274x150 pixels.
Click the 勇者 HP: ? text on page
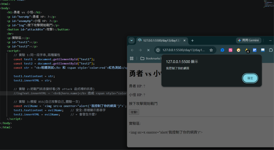tap(137, 86)
